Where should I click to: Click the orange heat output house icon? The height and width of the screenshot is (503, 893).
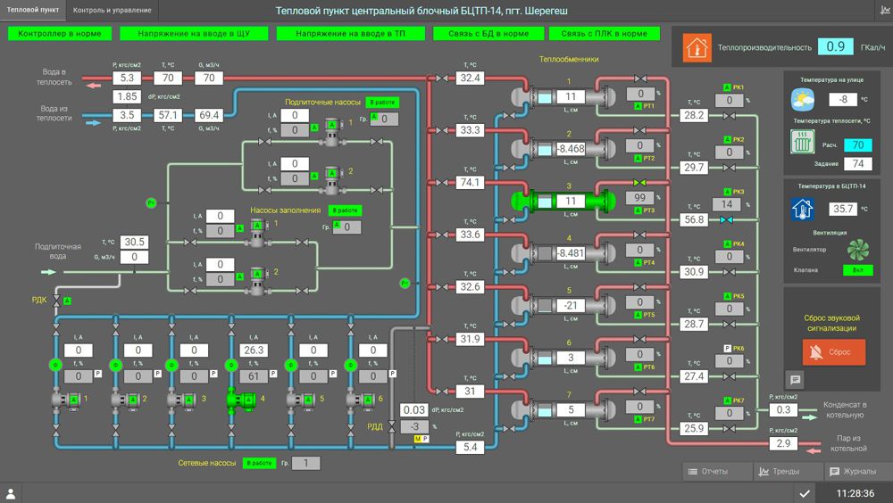pos(697,47)
